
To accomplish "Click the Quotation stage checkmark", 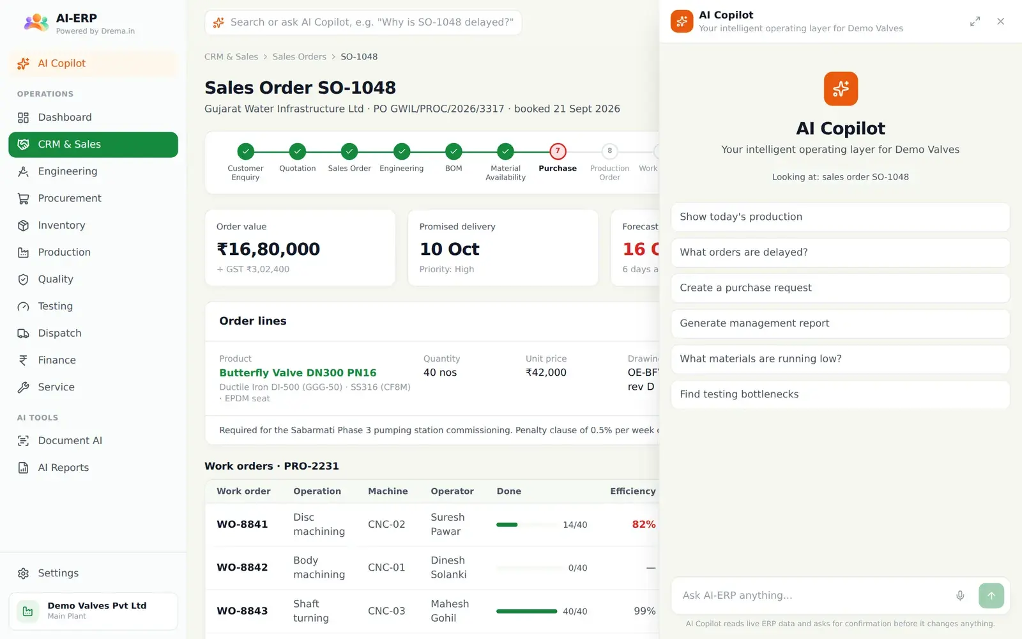I will point(298,151).
